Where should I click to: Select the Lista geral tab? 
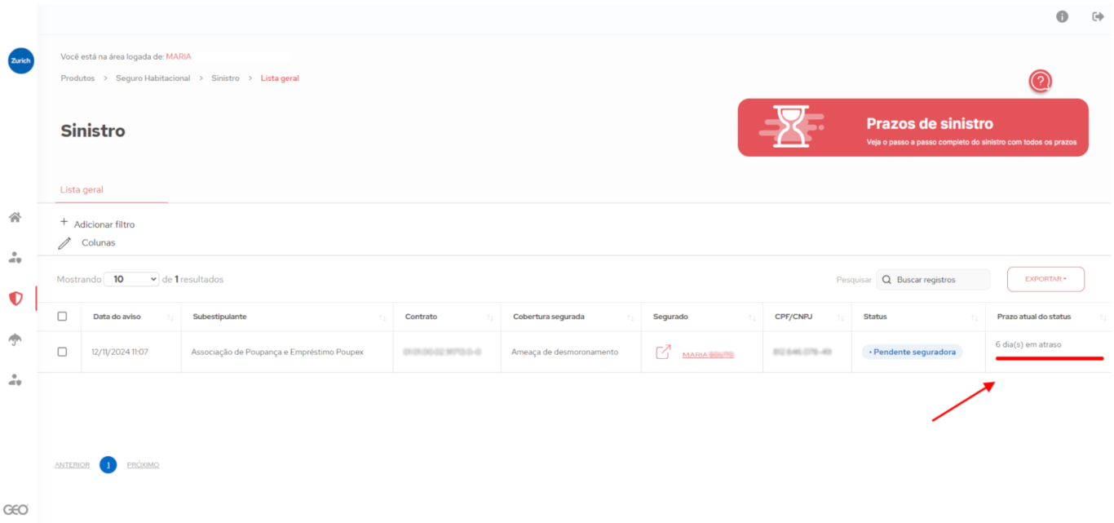click(x=82, y=189)
